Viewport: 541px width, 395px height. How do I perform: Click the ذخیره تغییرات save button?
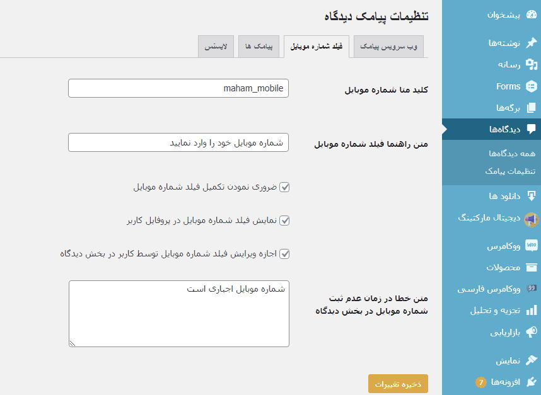pyautogui.click(x=398, y=384)
